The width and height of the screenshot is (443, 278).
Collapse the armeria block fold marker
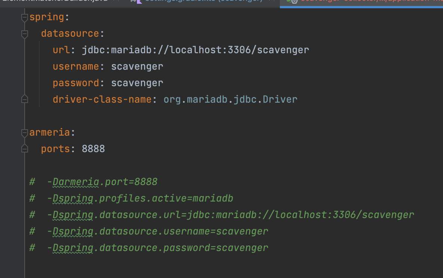coord(25,133)
